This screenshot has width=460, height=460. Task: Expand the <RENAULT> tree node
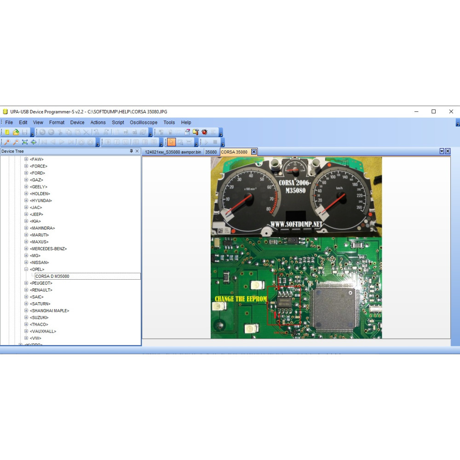pos(26,290)
